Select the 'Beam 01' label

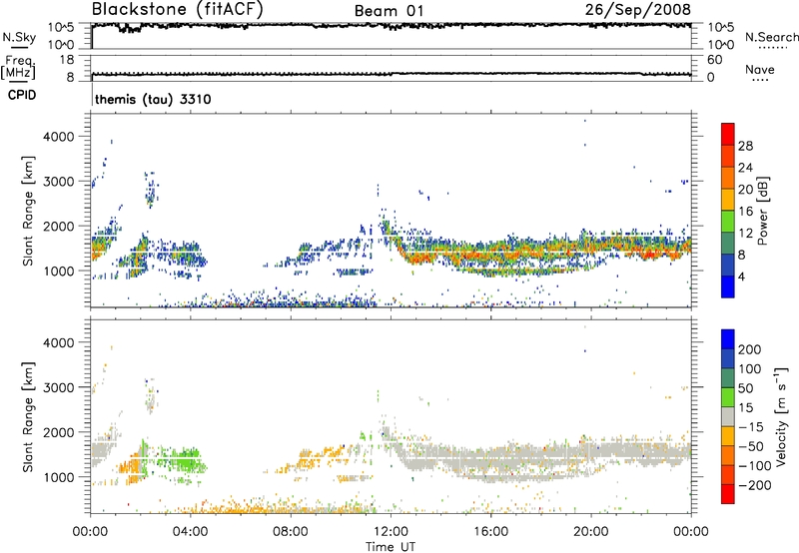click(x=389, y=11)
